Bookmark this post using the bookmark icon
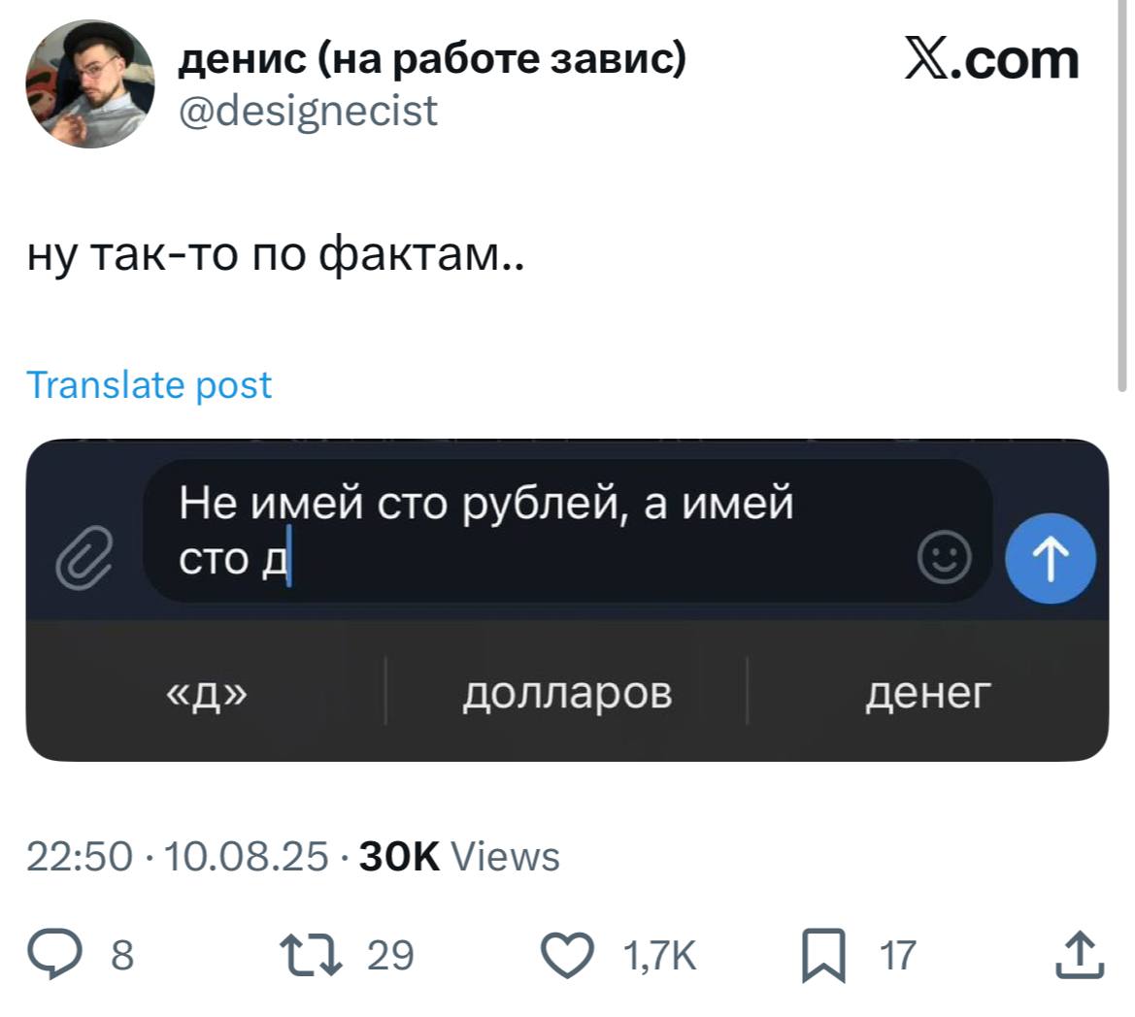This screenshot has height=1017, width=1135. pos(824,956)
